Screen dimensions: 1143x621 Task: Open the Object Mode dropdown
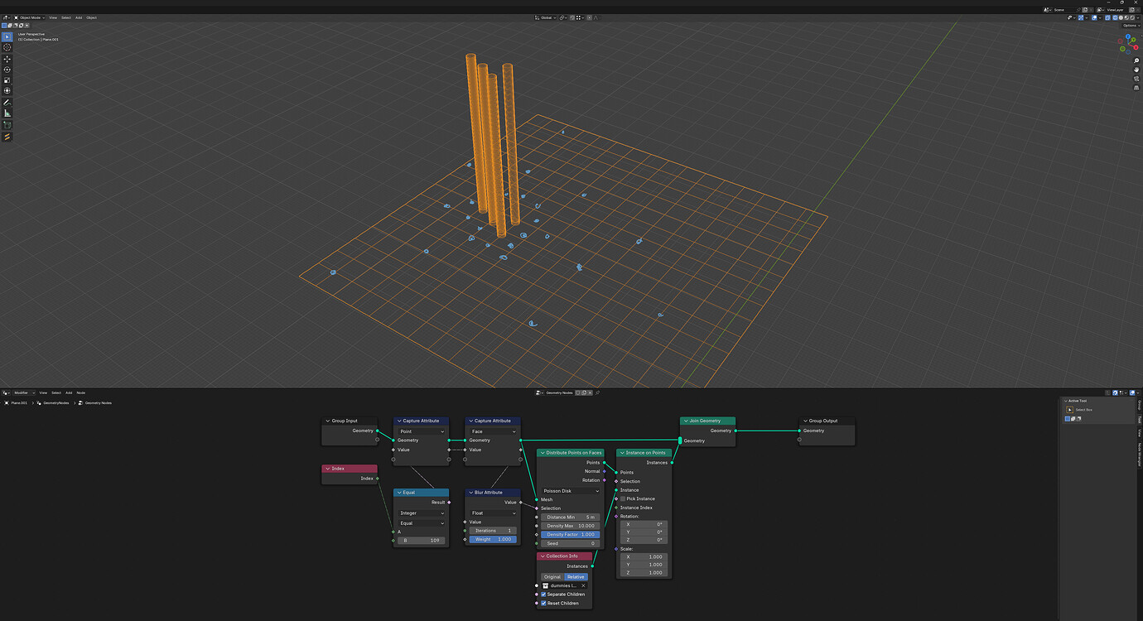tap(30, 17)
